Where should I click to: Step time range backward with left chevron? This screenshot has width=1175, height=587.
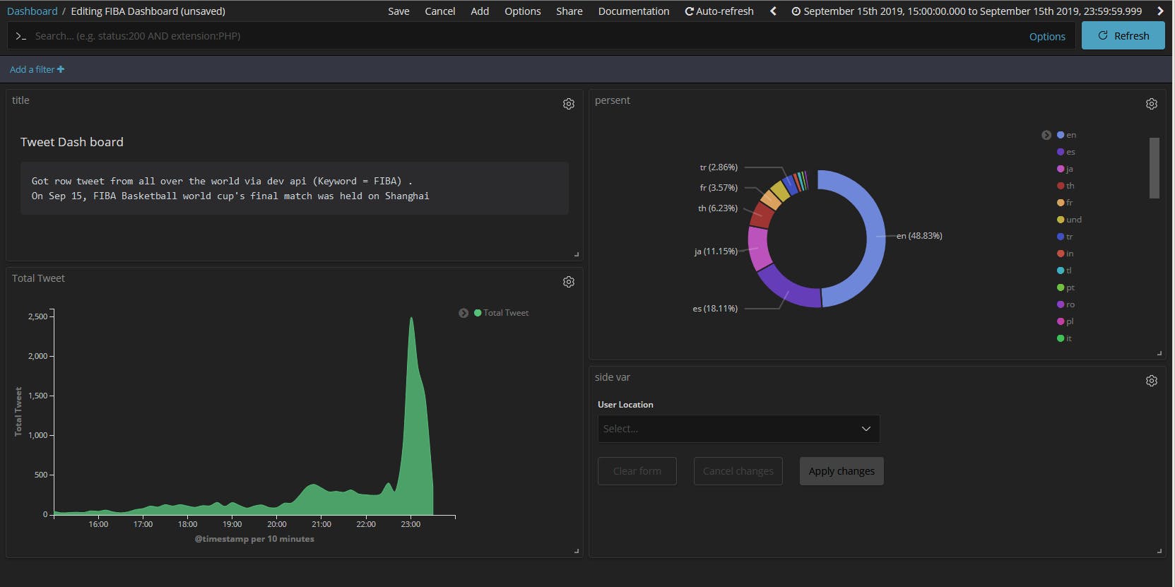tap(773, 11)
